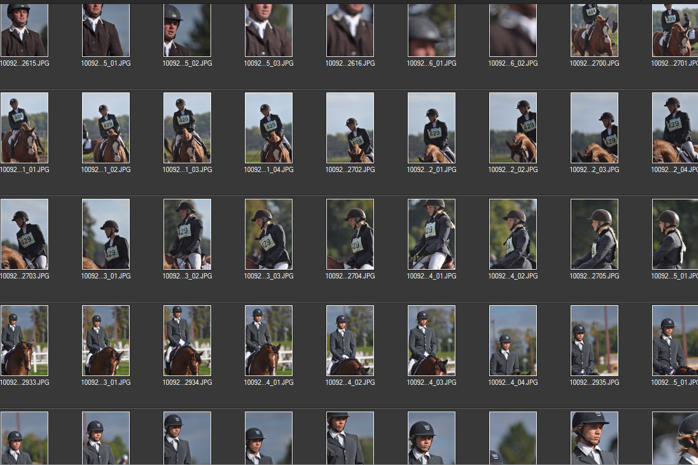Open the thumbnail for 10092...2_02.JPG
Image resolution: width=698 pixels, height=465 pixels.
tap(513, 128)
